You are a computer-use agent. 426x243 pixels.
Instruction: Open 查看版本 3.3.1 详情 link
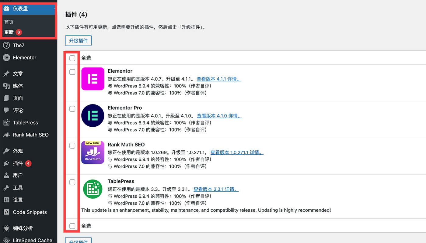pos(216,189)
